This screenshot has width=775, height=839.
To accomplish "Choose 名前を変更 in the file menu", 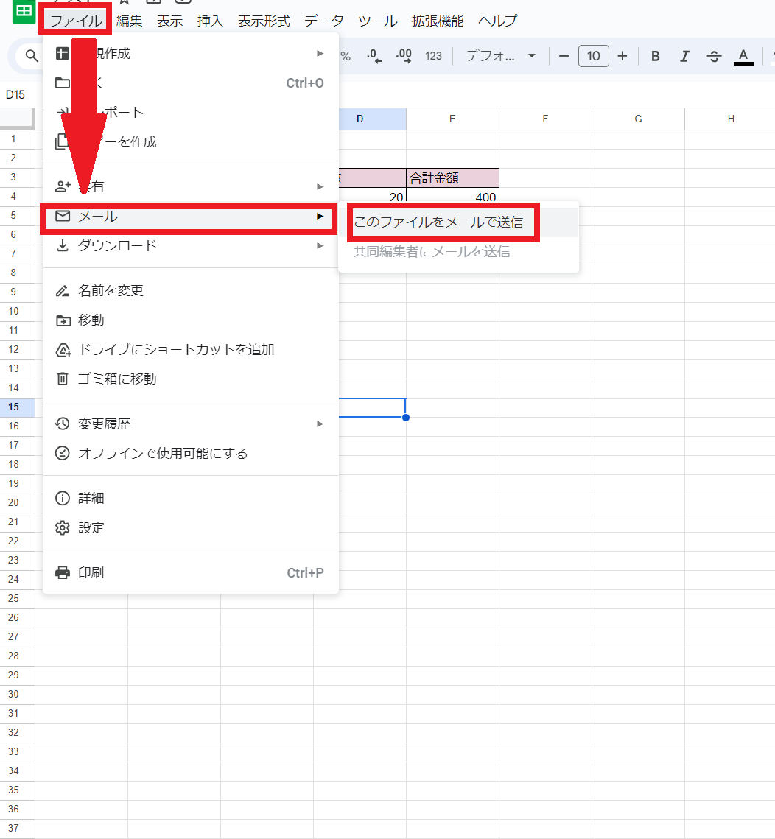I will 111,290.
